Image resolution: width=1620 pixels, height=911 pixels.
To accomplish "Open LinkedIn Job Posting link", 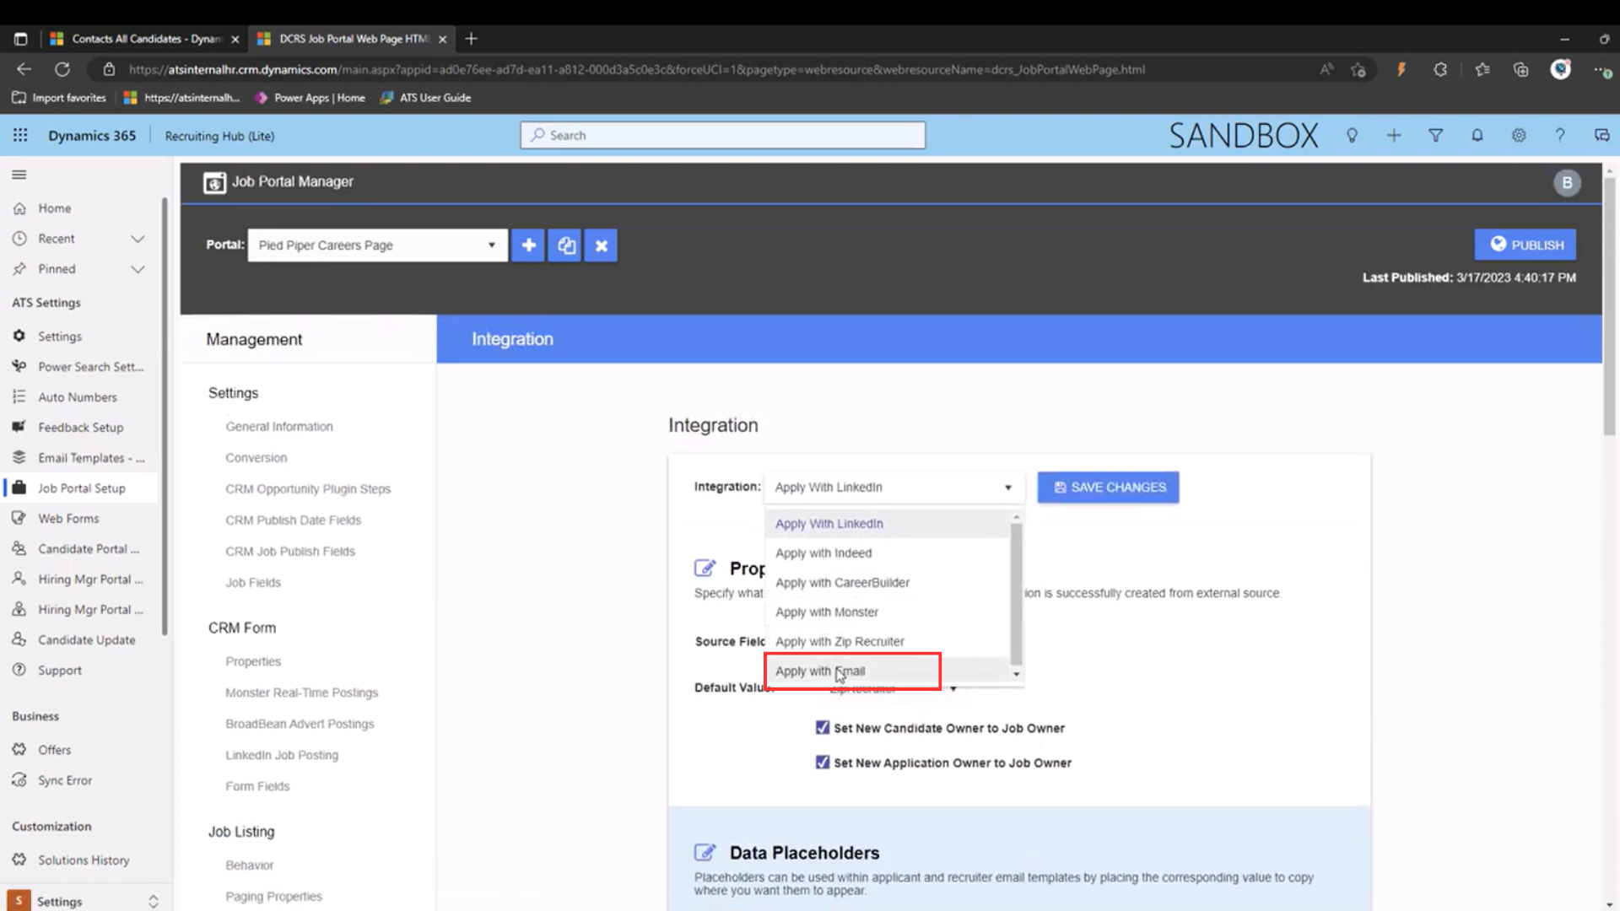I will pos(282,755).
